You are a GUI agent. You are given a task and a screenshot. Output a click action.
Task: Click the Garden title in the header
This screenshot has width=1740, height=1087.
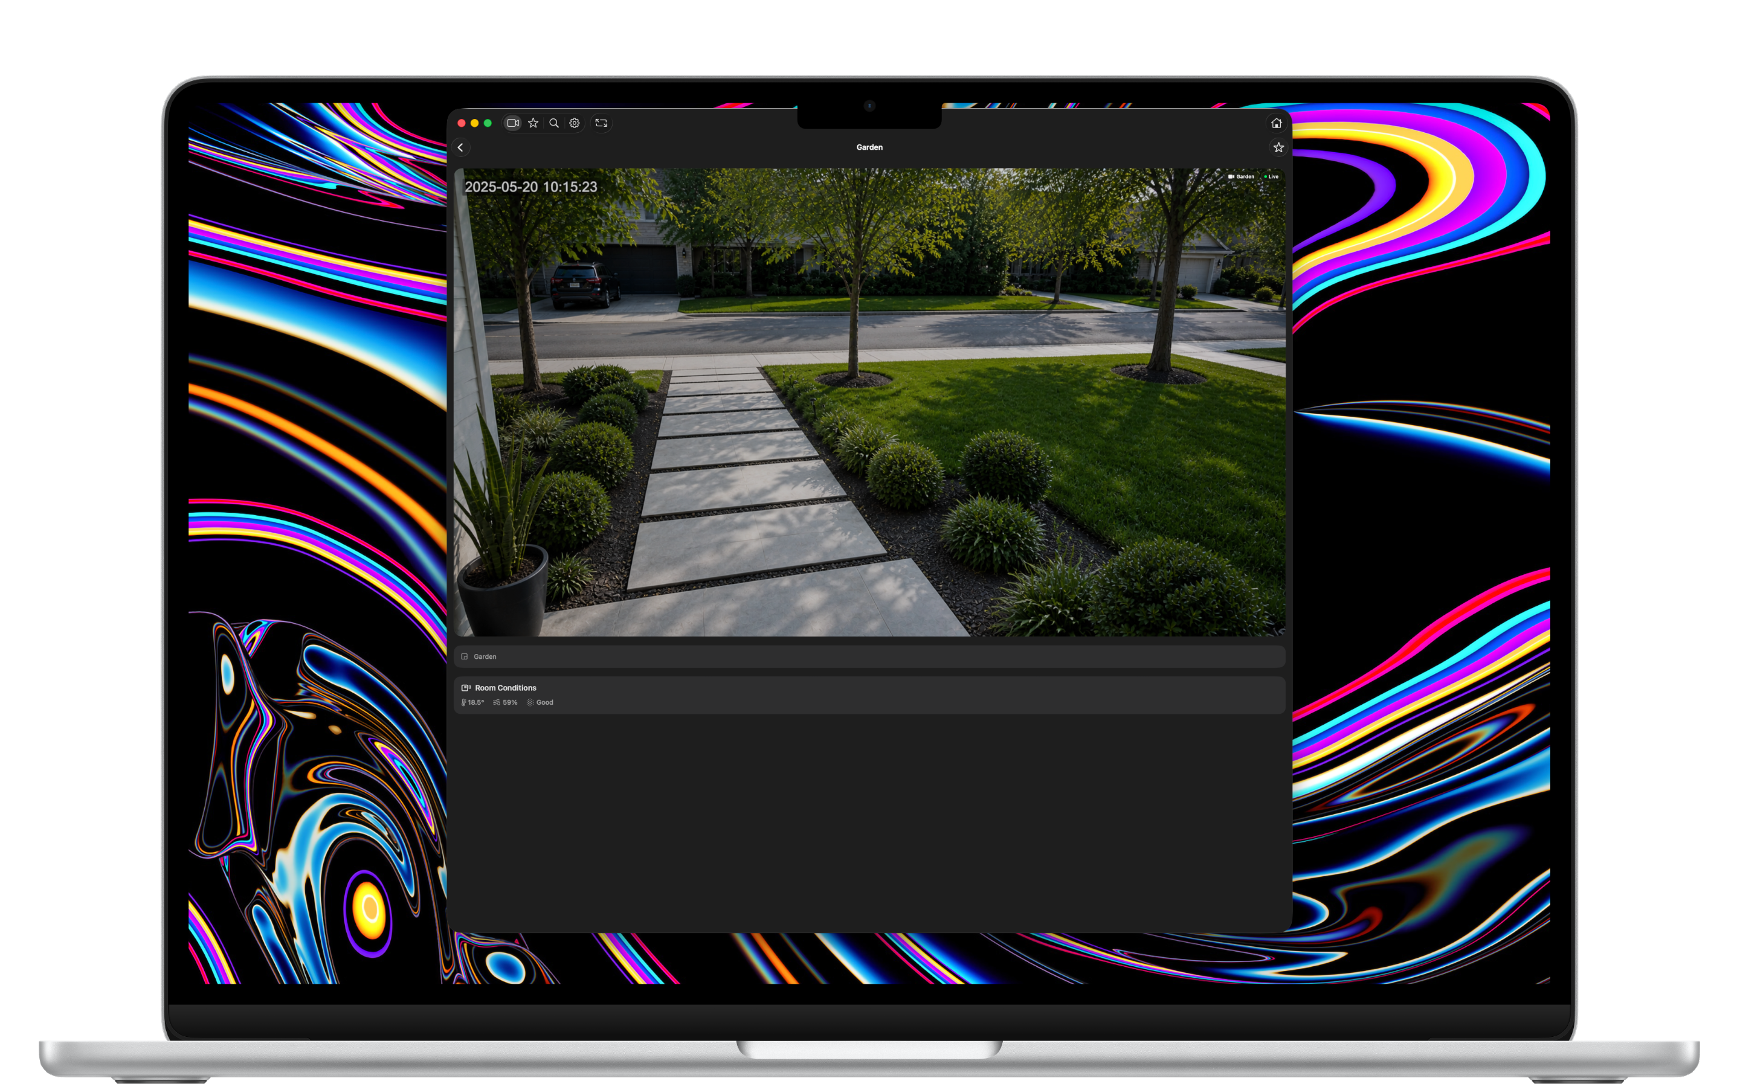(x=869, y=147)
